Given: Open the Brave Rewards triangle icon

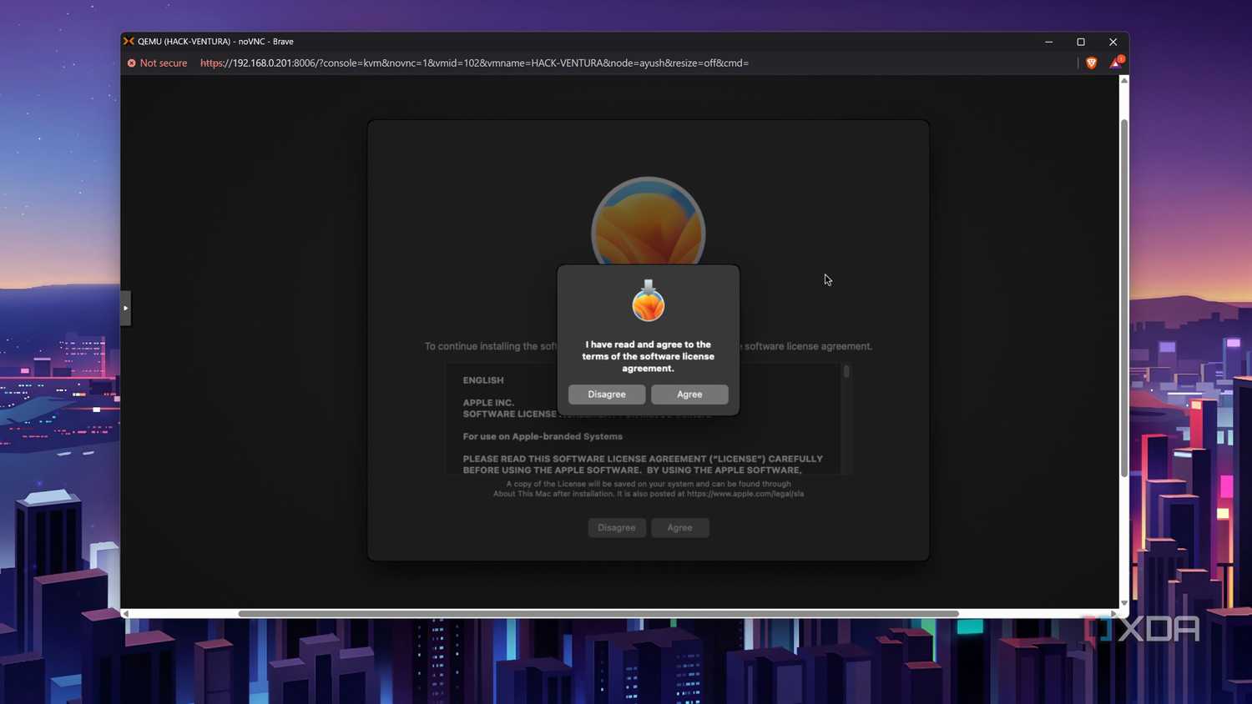Looking at the screenshot, I should (x=1116, y=63).
